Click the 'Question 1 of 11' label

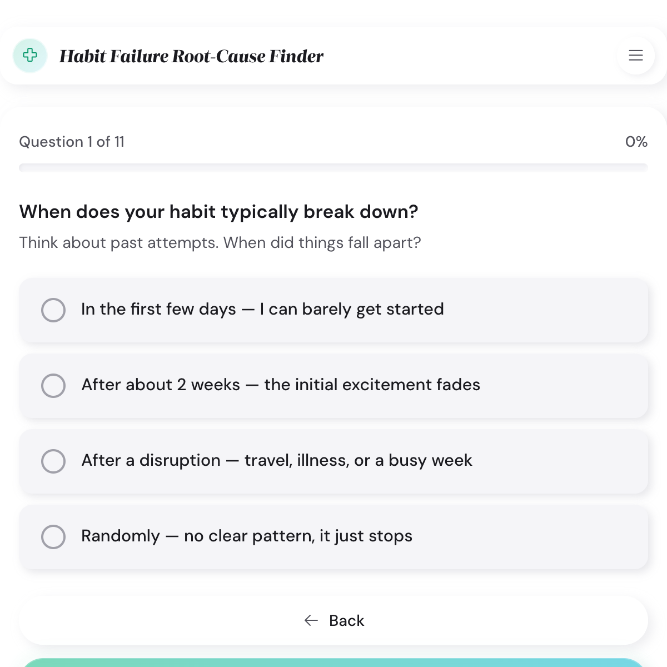click(x=72, y=142)
